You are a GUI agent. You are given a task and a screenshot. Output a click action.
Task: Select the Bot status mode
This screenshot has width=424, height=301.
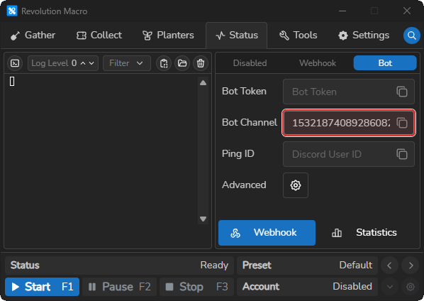coord(385,63)
